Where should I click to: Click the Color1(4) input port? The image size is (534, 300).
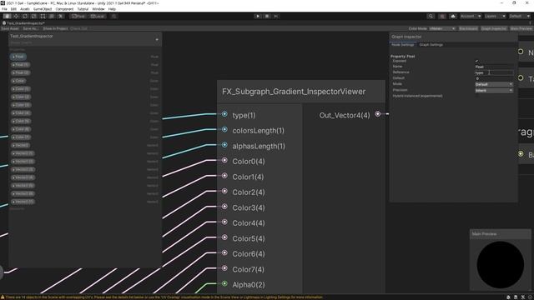[x=224, y=176]
